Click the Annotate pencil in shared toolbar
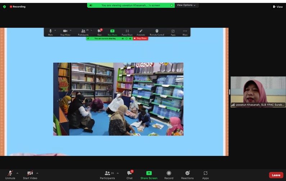The width and height of the screenshot is (286, 181). click(x=141, y=32)
